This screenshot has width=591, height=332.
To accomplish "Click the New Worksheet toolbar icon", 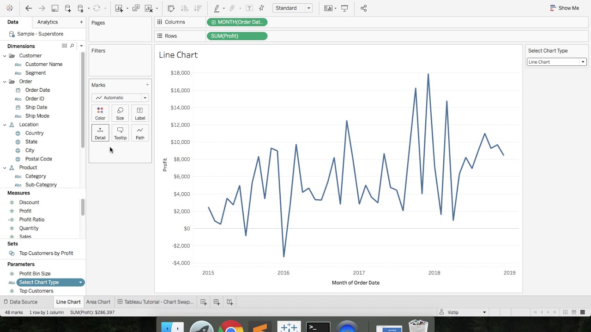I will 119,8.
